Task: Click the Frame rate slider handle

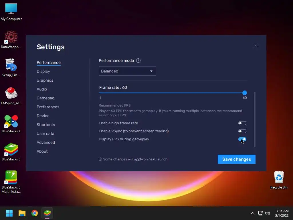Action: 244,93
